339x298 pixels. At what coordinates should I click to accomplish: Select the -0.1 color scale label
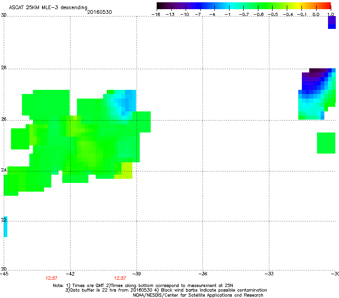pyautogui.click(x=302, y=15)
